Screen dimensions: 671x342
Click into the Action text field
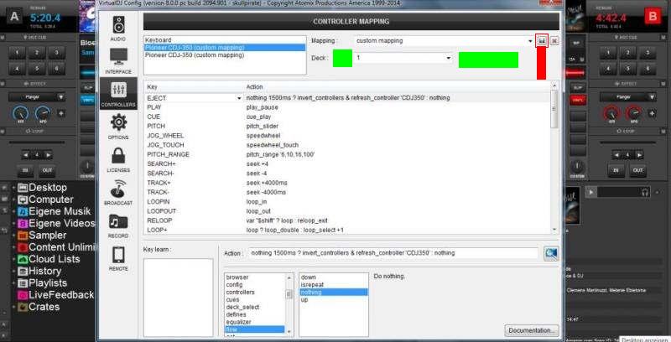coord(393,253)
